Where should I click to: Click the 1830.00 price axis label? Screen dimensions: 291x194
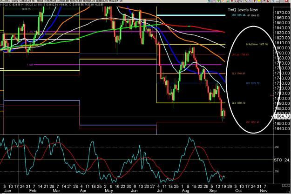point(282,33)
